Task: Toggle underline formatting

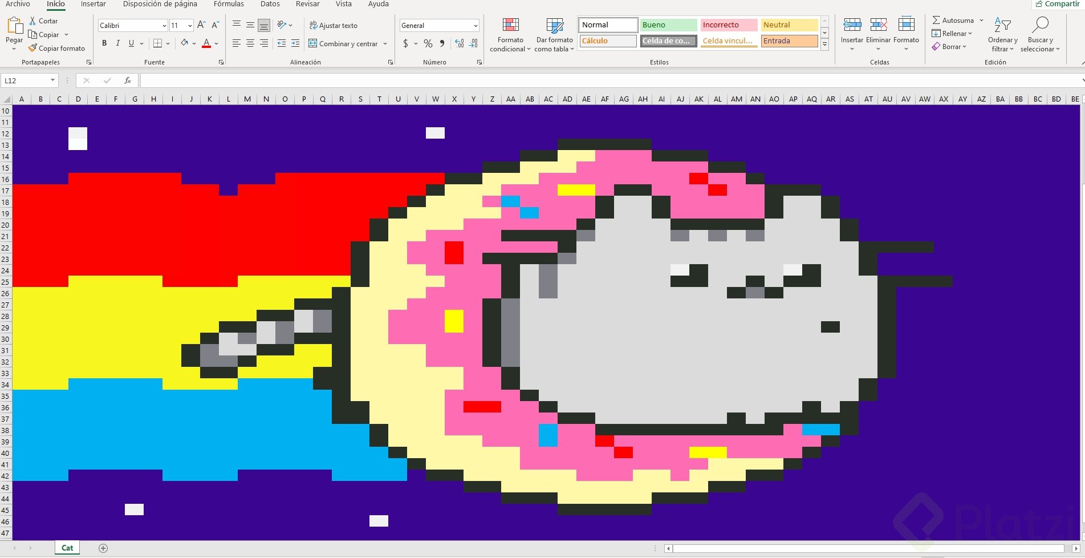Action: 131,43
